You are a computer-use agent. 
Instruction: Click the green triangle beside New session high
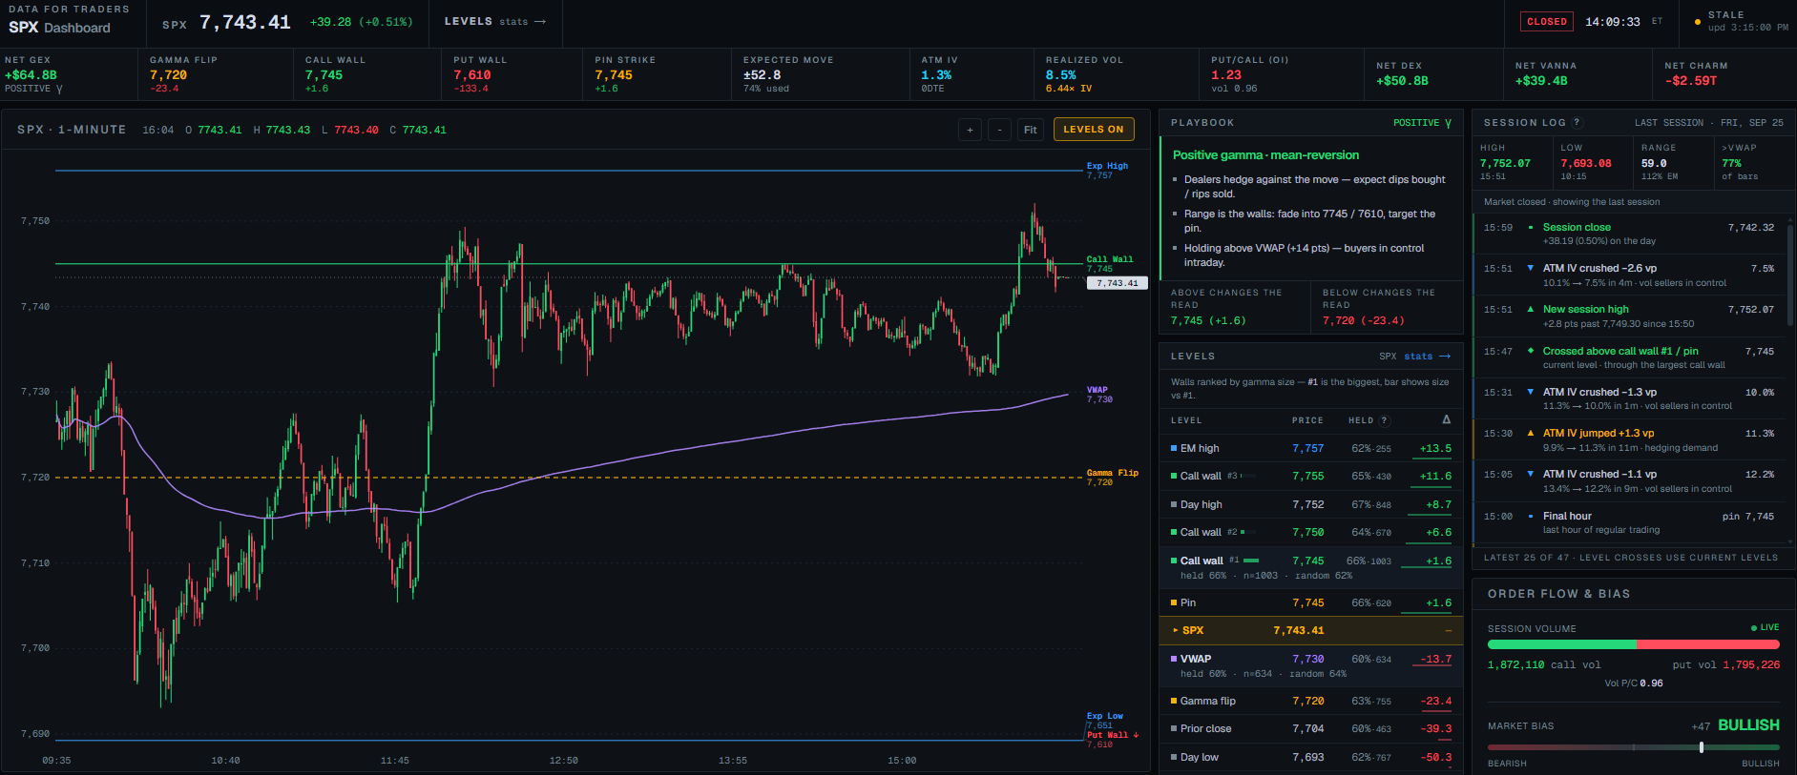[x=1531, y=309]
